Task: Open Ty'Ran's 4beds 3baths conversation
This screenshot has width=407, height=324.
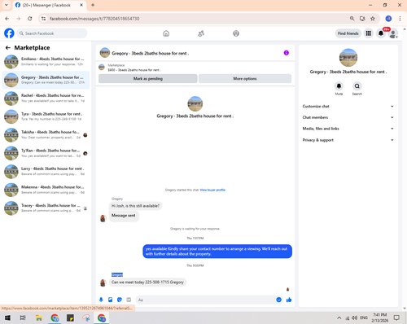Action: [46, 153]
